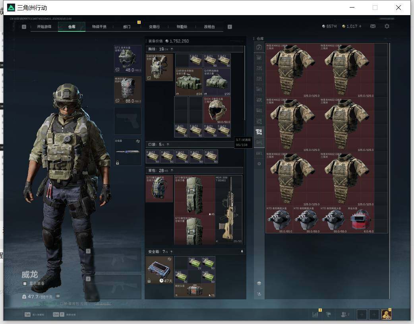The image size is (414, 324).
Task: Click help question mark beside 背包 28
Action: [172, 171]
